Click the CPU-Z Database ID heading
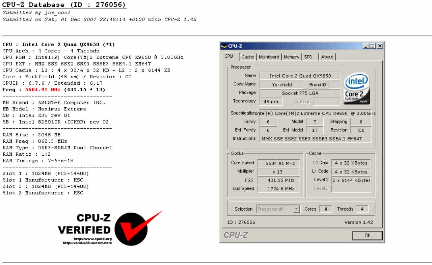The width and height of the screenshot is (432, 265). (x=64, y=5)
